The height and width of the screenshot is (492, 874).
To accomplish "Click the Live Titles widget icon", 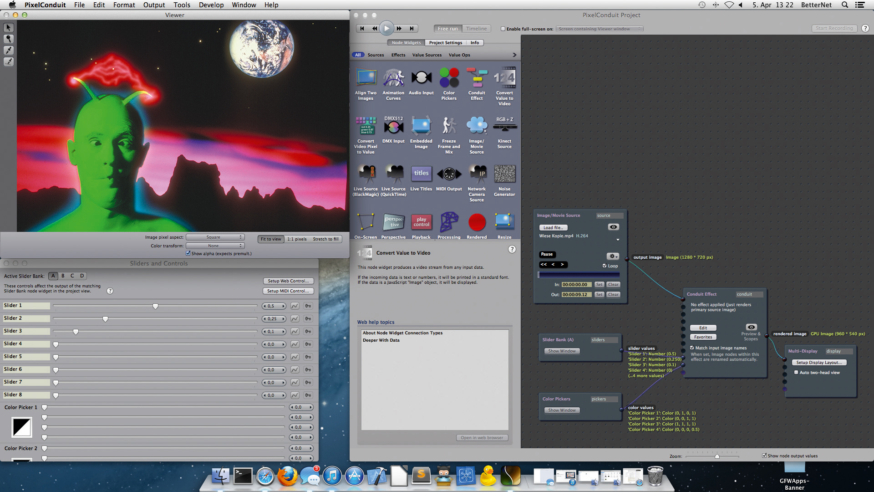I will click(x=421, y=174).
